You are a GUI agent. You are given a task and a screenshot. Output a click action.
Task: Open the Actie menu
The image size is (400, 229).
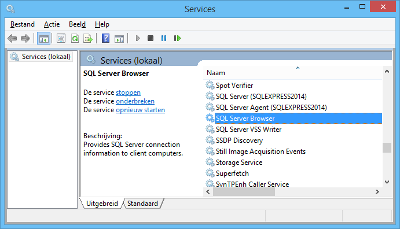pyautogui.click(x=52, y=24)
